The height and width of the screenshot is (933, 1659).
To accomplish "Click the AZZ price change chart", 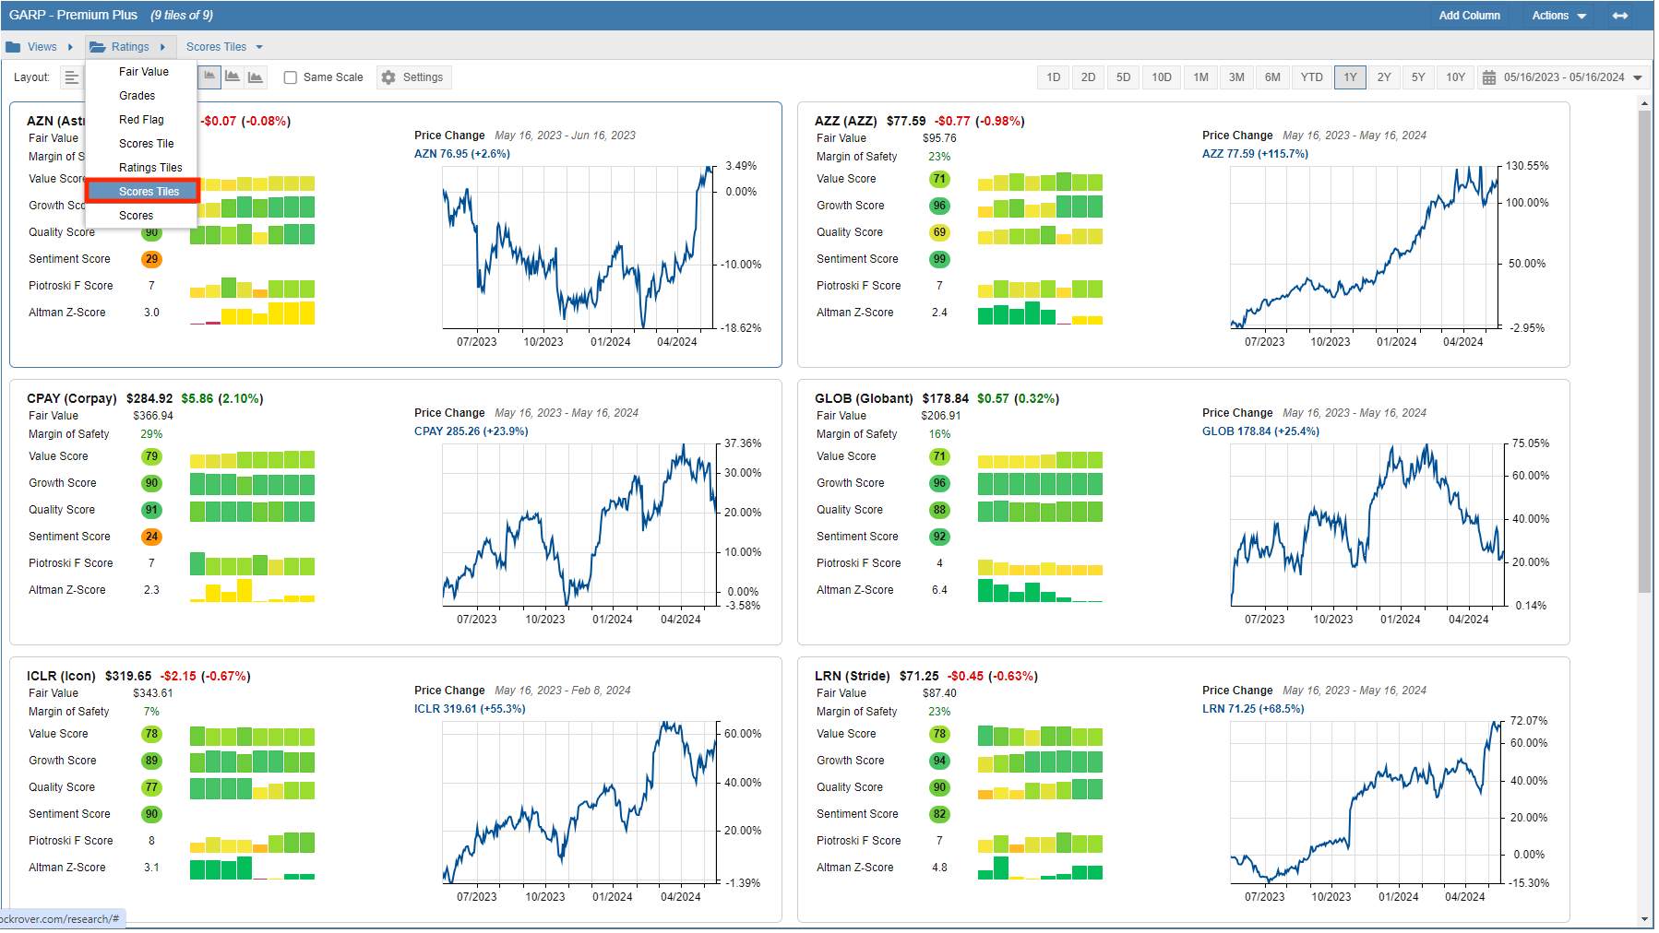I will [x=1366, y=247].
